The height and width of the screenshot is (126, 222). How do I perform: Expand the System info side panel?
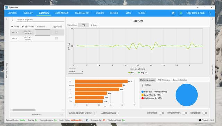pyautogui.click(x=212, y=19)
